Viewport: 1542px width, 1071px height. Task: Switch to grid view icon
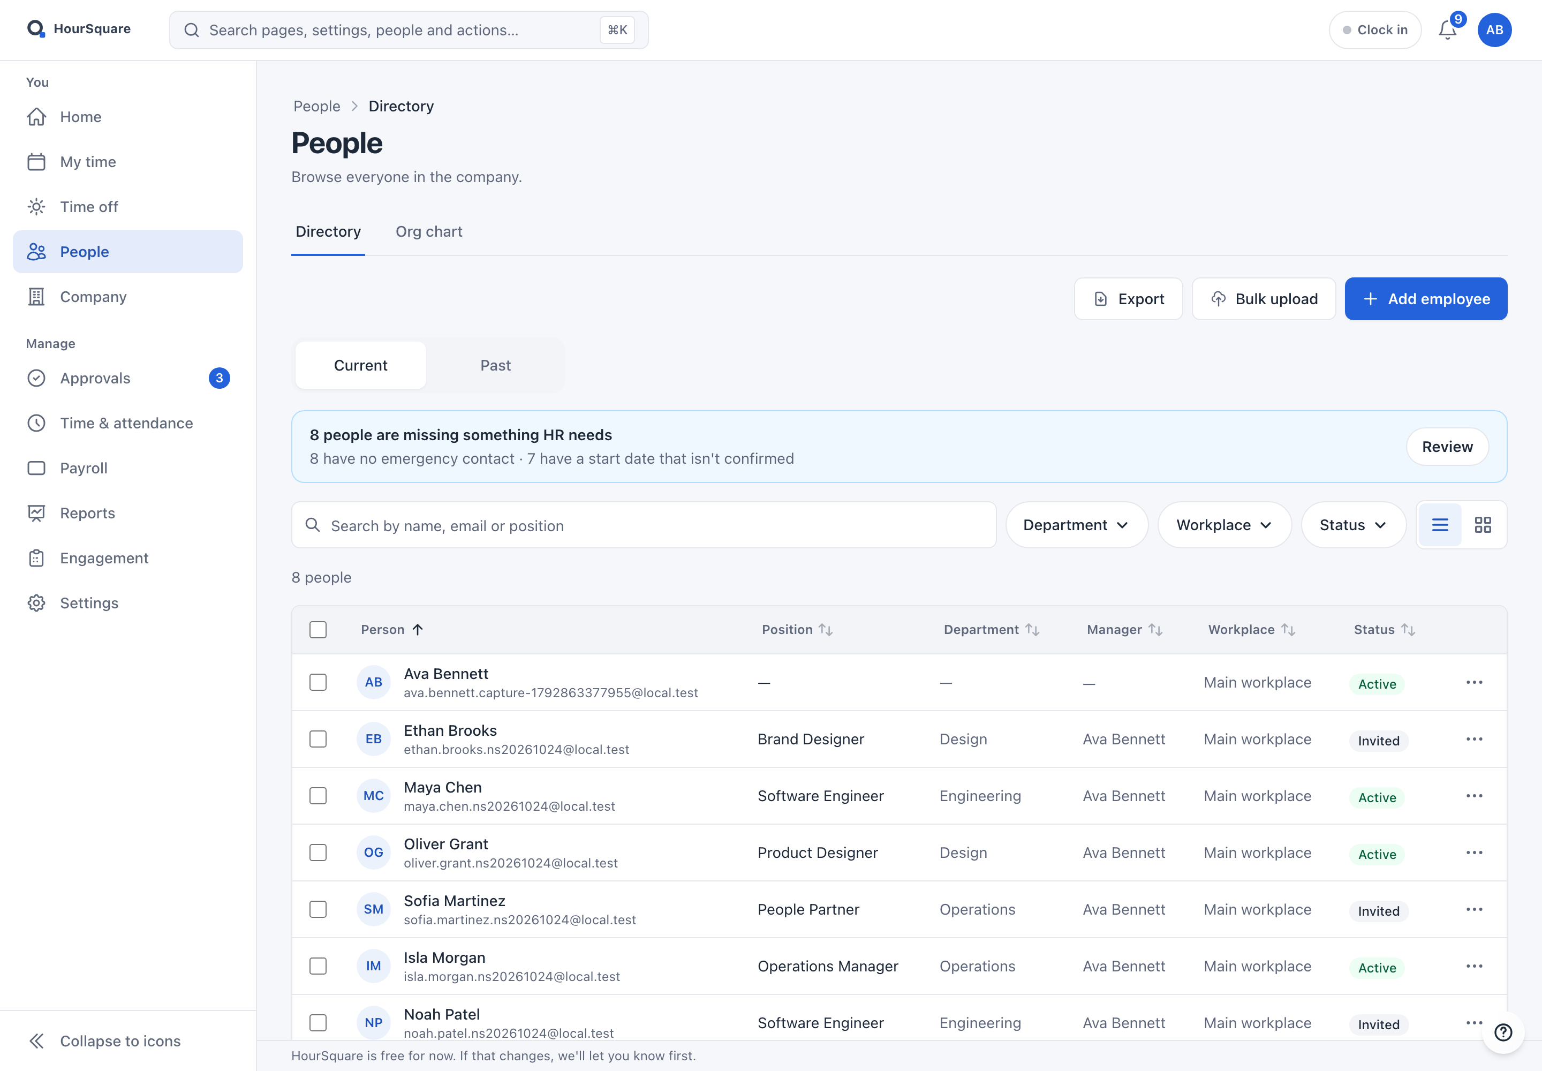pyautogui.click(x=1483, y=525)
